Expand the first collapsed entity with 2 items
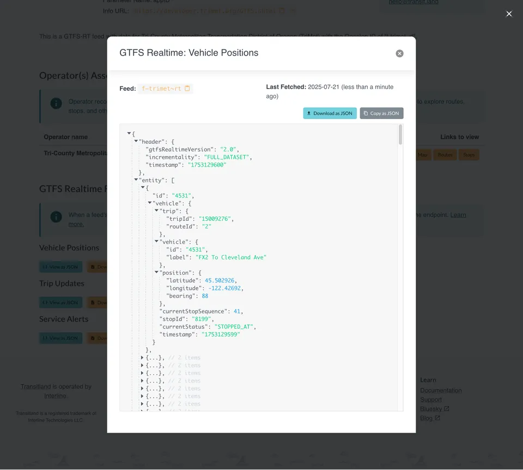Screen dimensions: 523x470 pyautogui.click(x=142, y=357)
